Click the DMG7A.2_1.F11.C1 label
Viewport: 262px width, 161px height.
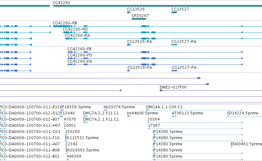coord(101,119)
